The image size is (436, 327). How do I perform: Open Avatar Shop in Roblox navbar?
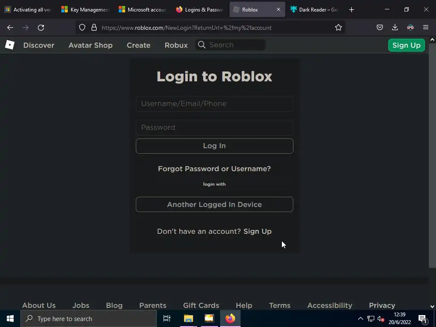click(90, 45)
